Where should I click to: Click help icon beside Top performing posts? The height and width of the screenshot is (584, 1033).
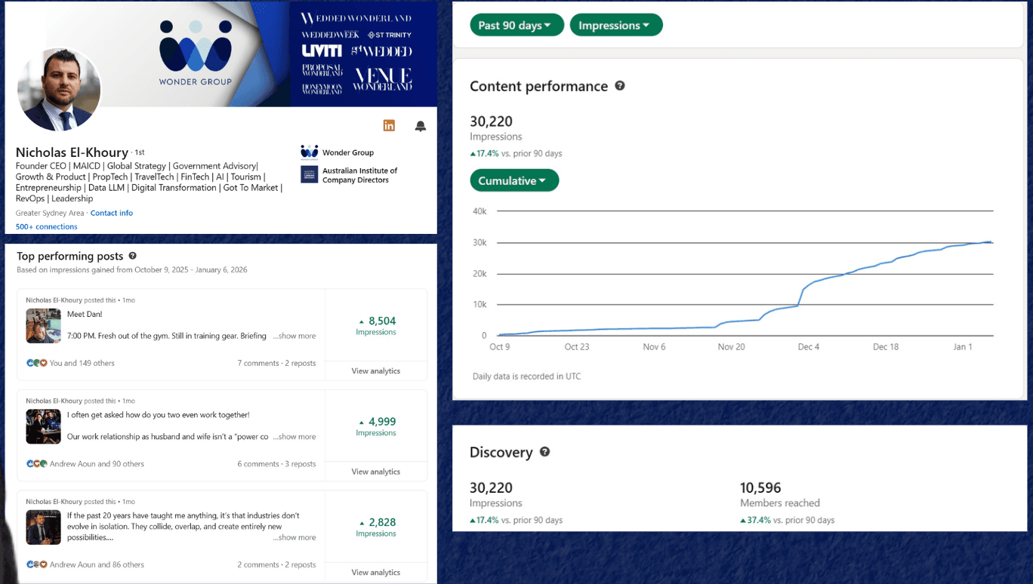[133, 257]
